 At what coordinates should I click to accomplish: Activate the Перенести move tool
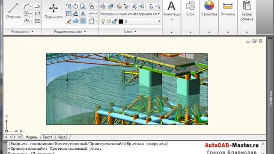(x=54, y=12)
